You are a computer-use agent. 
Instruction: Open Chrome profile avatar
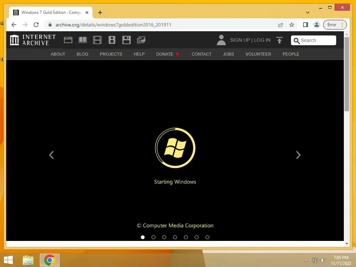click(x=316, y=25)
